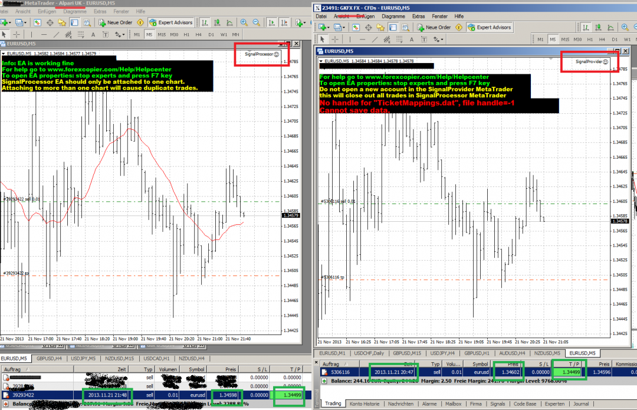Open the GBPUSD,H4 chart tab in left window
Image resolution: width=637 pixels, height=410 pixels.
50,358
